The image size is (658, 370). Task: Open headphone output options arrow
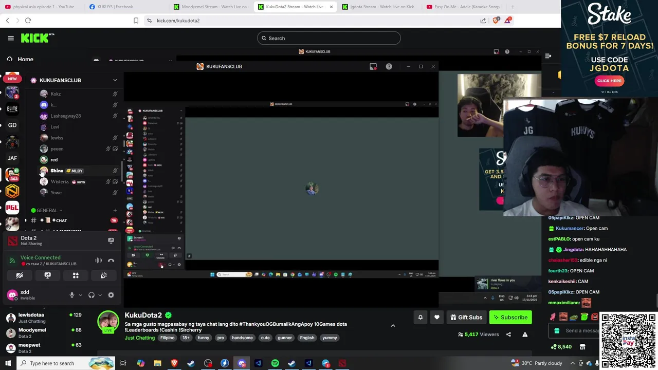point(100,295)
